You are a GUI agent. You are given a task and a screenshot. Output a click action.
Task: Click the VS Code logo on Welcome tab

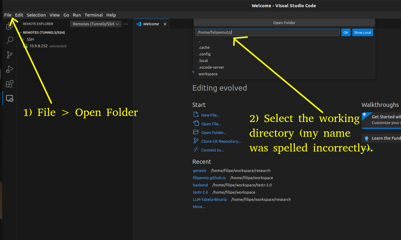click(139, 24)
